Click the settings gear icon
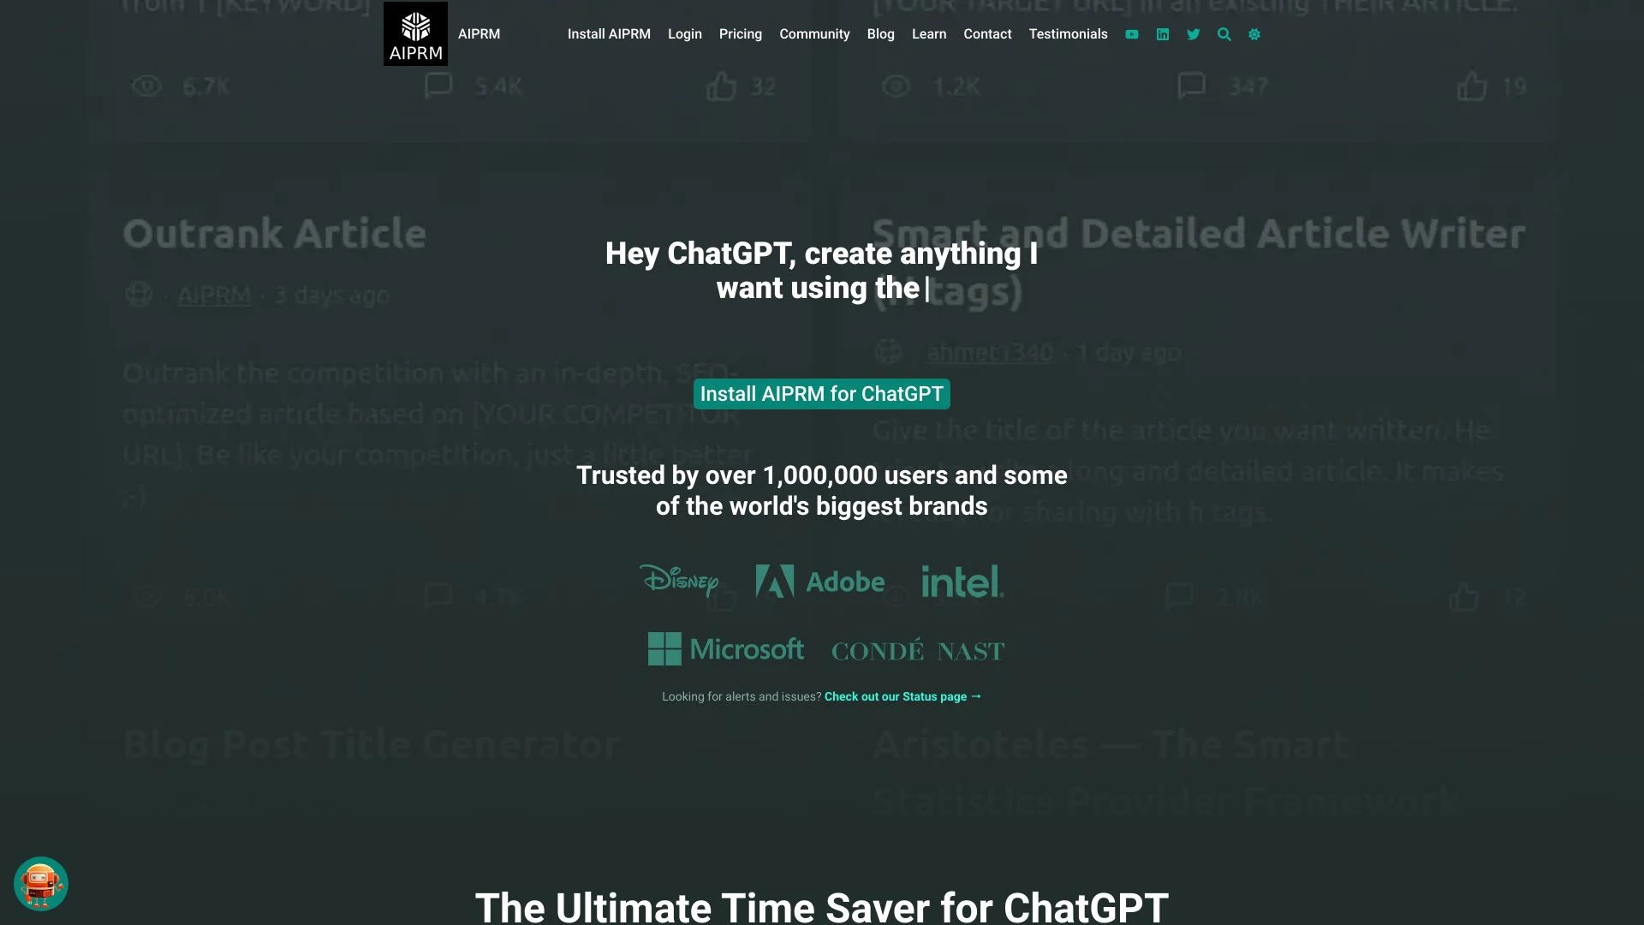Screen dimensions: 1644x925 click(x=1254, y=34)
